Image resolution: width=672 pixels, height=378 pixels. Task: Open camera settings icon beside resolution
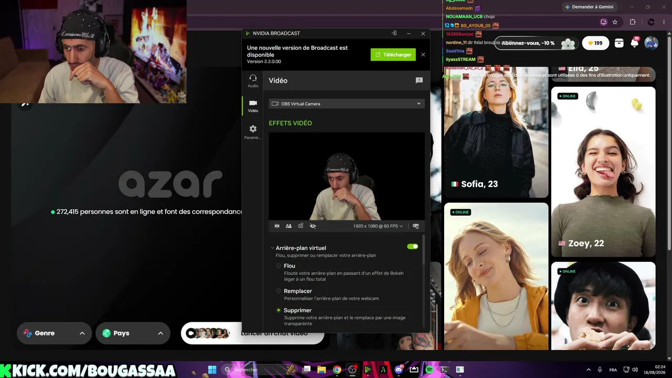coord(416,226)
